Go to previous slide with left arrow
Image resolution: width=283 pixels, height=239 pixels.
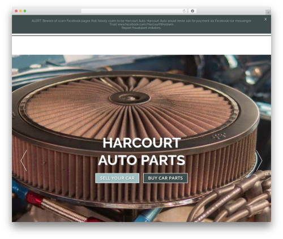[x=24, y=160]
